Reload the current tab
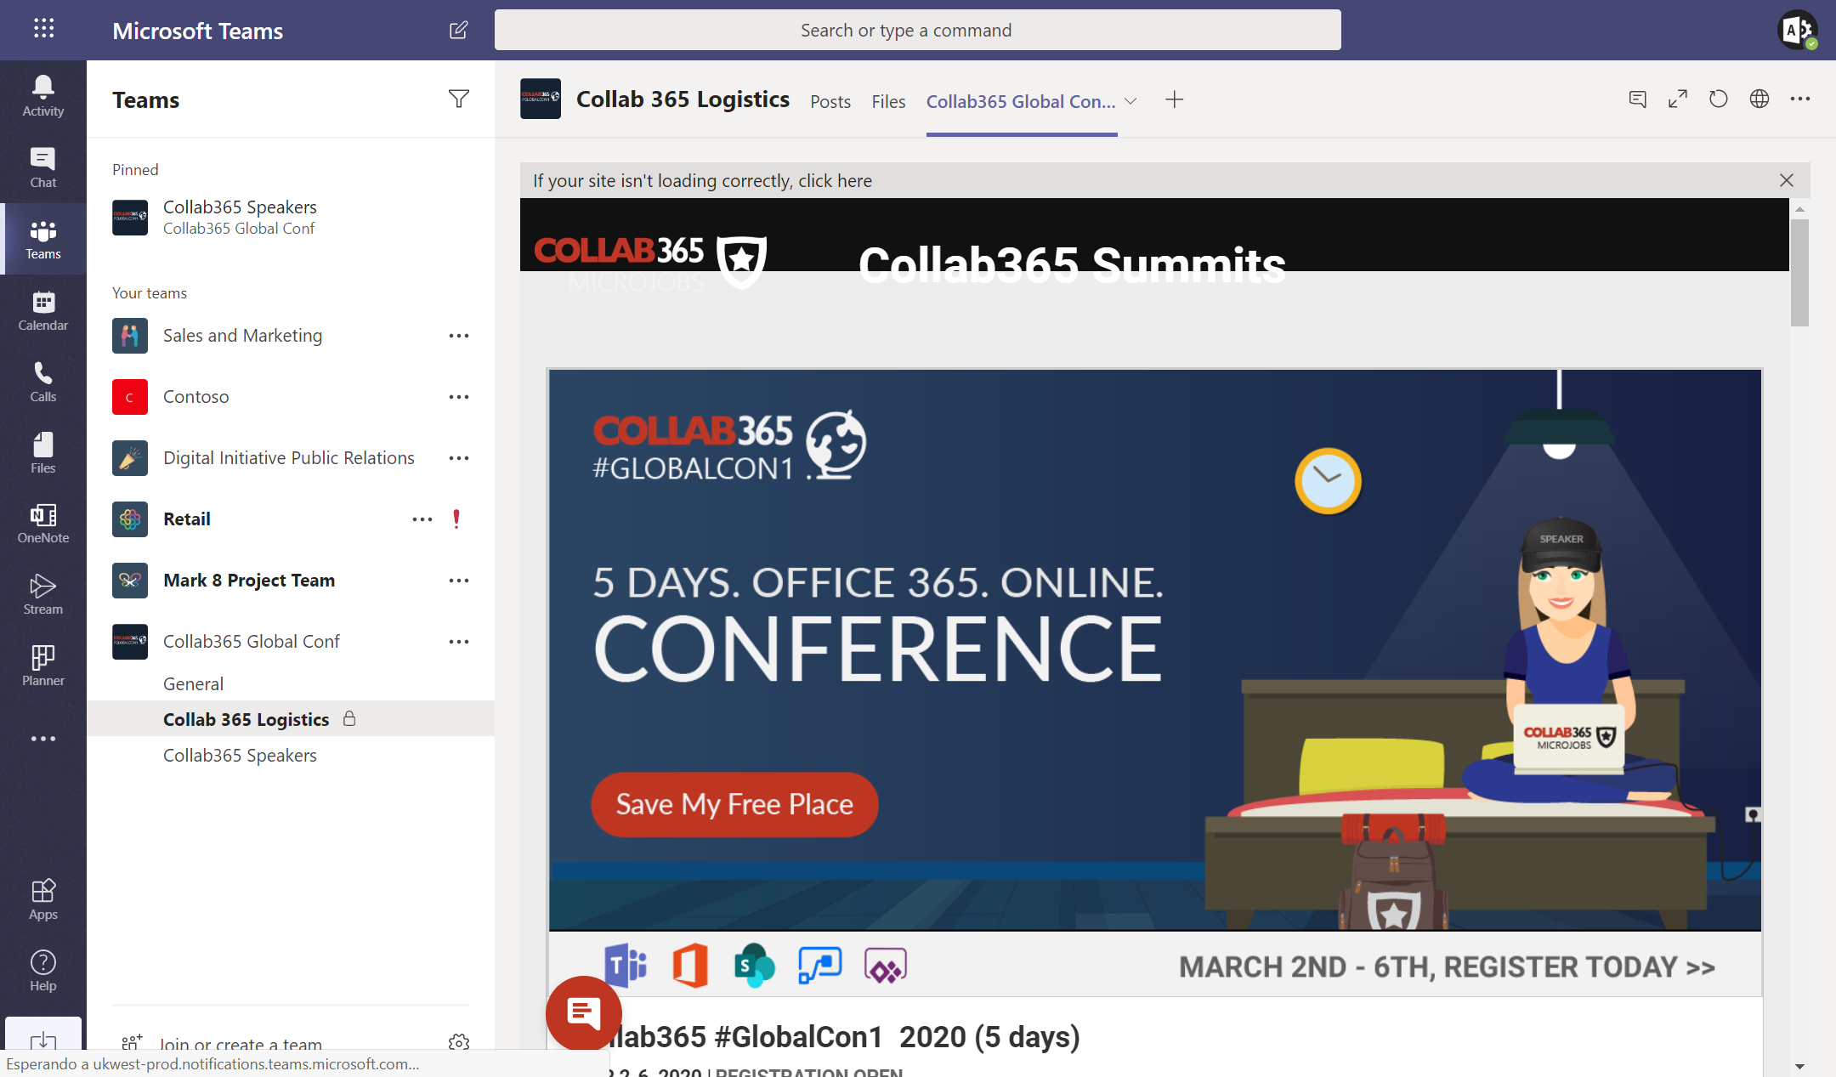The height and width of the screenshot is (1077, 1836). [1719, 99]
